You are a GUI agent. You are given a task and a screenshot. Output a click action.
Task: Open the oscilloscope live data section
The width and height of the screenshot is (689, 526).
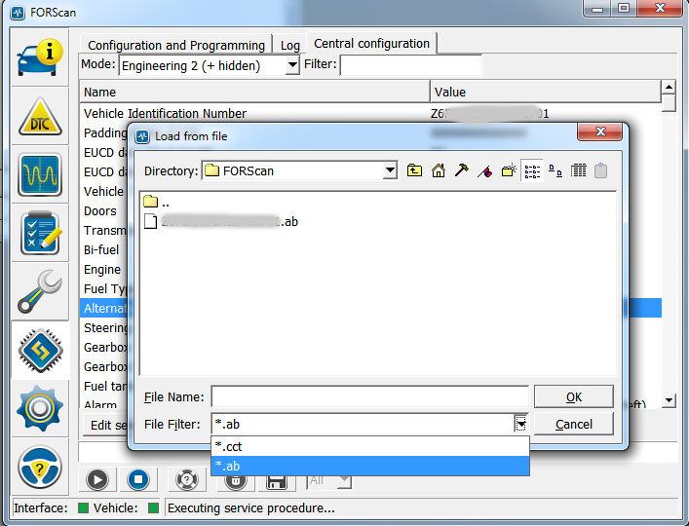tap(40, 174)
